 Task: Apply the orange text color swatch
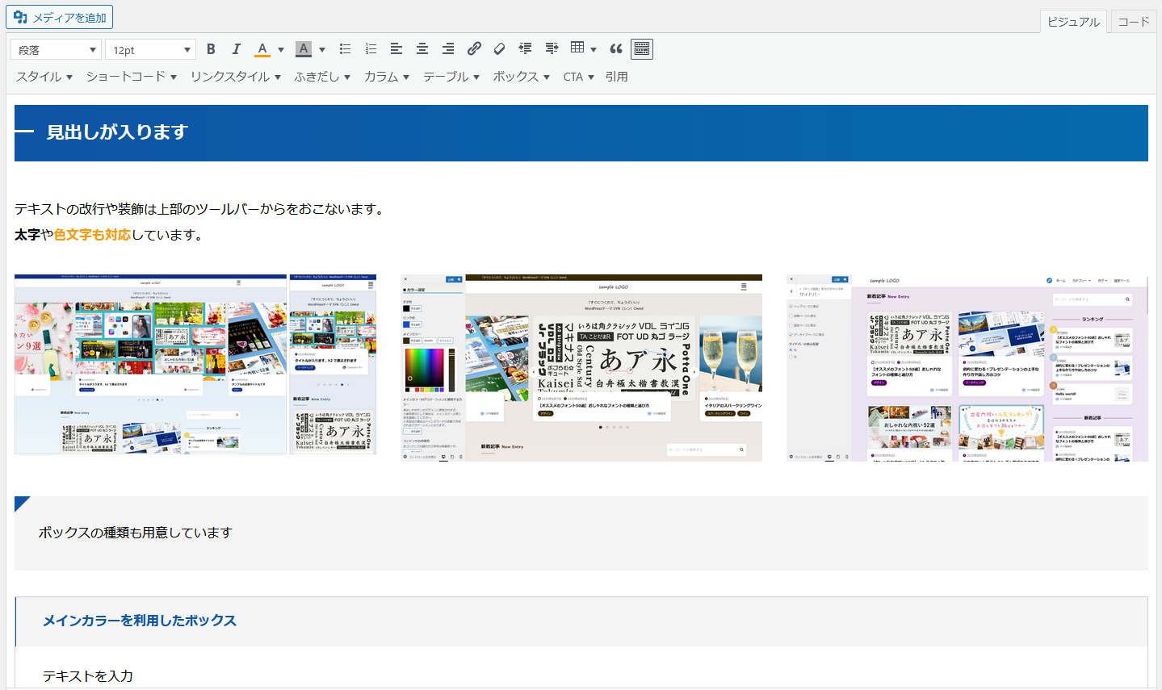(262, 49)
